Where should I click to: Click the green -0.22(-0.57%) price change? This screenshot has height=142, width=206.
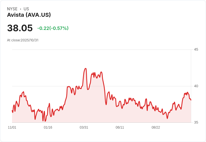tap(53, 28)
